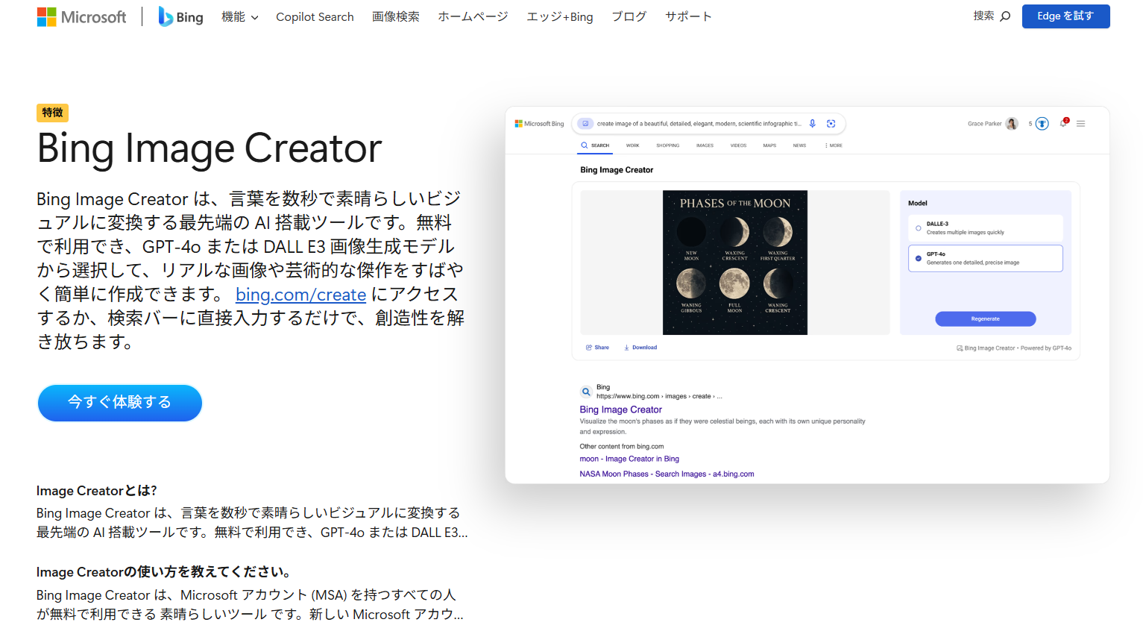Open the ブログ nav link
1143x637 pixels.
click(629, 16)
